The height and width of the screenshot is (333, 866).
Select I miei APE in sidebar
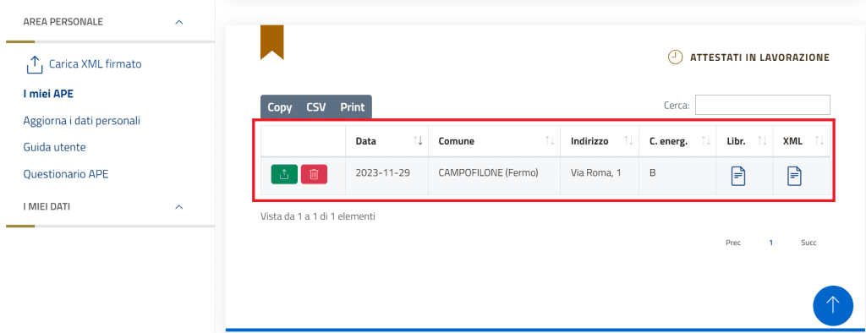[x=48, y=94]
